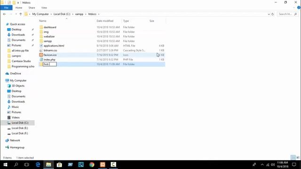Click xampp in the address bar

pyautogui.click(x=79, y=14)
